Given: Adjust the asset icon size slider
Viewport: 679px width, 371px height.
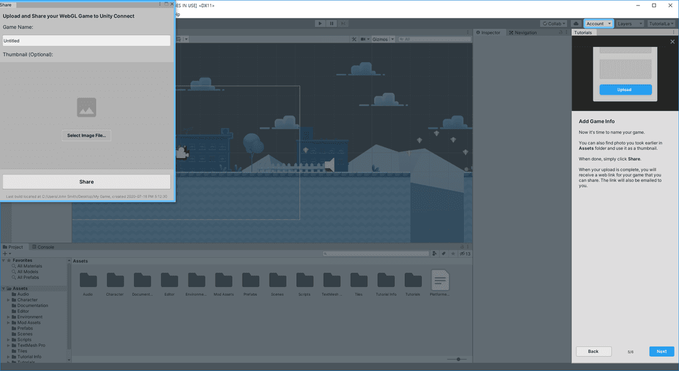Looking at the screenshot, I should pos(458,359).
